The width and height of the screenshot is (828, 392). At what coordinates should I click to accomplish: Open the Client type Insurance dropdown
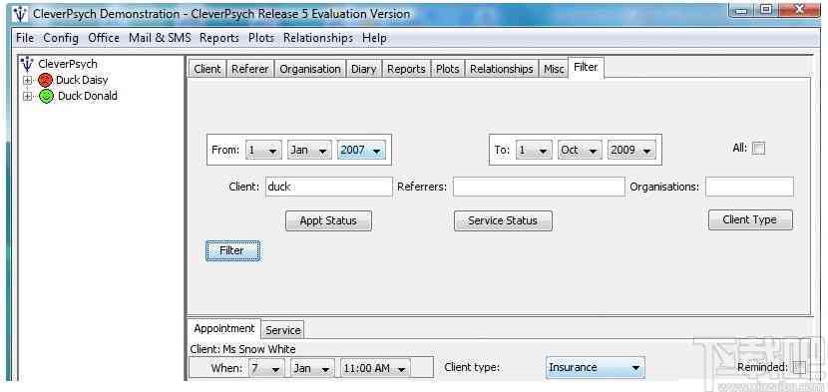tap(595, 367)
